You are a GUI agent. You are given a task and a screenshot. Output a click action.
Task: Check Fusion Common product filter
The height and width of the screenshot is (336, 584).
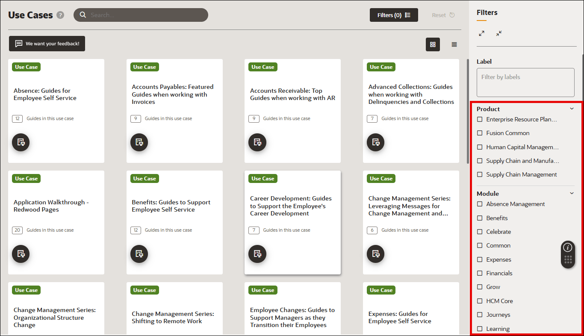pos(480,133)
